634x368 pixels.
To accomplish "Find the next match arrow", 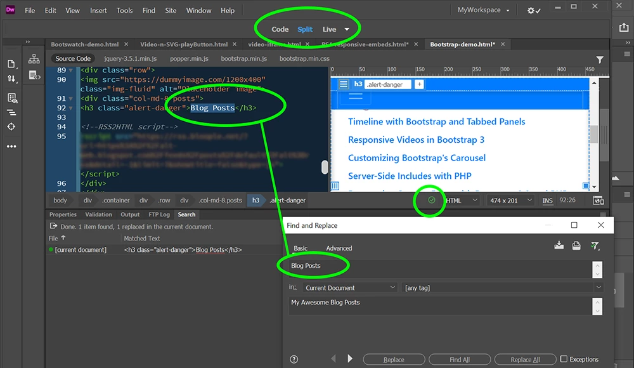I will pos(350,358).
